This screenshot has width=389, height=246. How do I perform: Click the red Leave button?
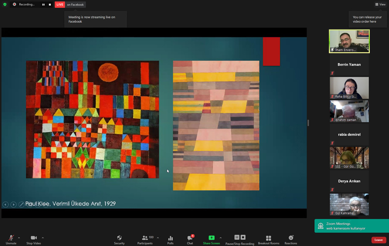[379, 240]
